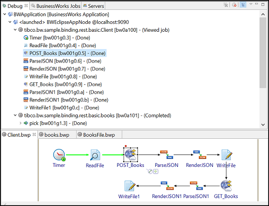The height and width of the screenshot is (206, 269).
Task: Select the WriteFile activity on the canvas
Action: (227, 155)
